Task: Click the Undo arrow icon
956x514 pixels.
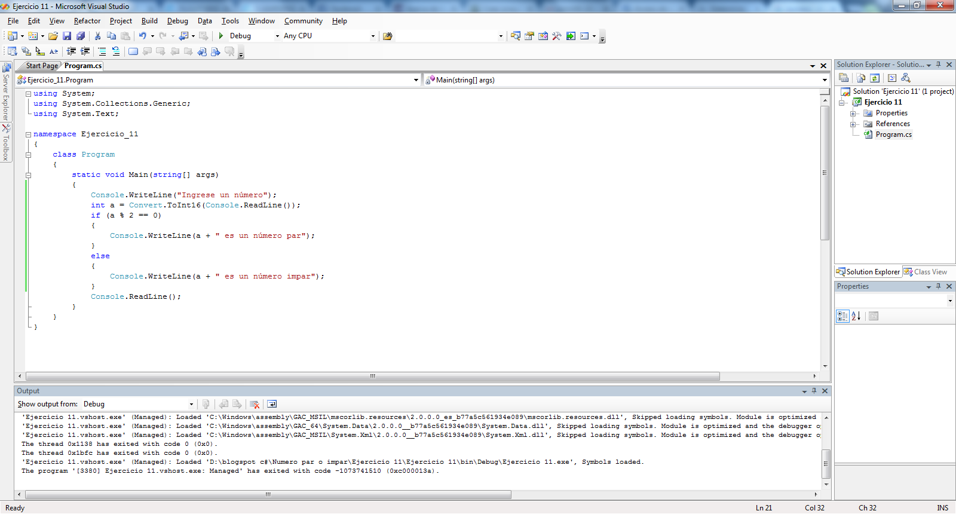Action: (142, 36)
